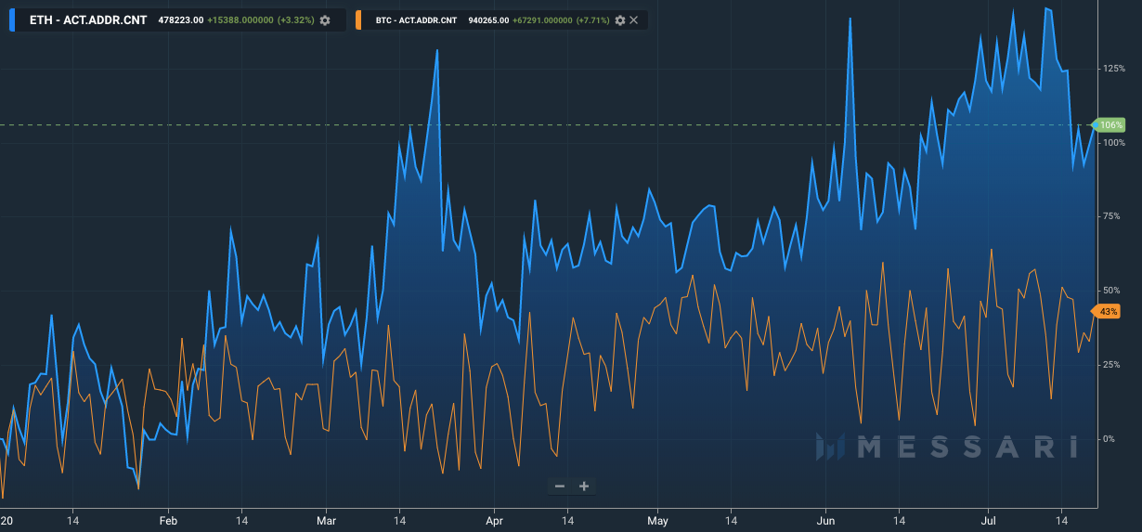Image resolution: width=1142 pixels, height=532 pixels.
Task: Click the 50% y-axis label
Action: [x=1113, y=290]
